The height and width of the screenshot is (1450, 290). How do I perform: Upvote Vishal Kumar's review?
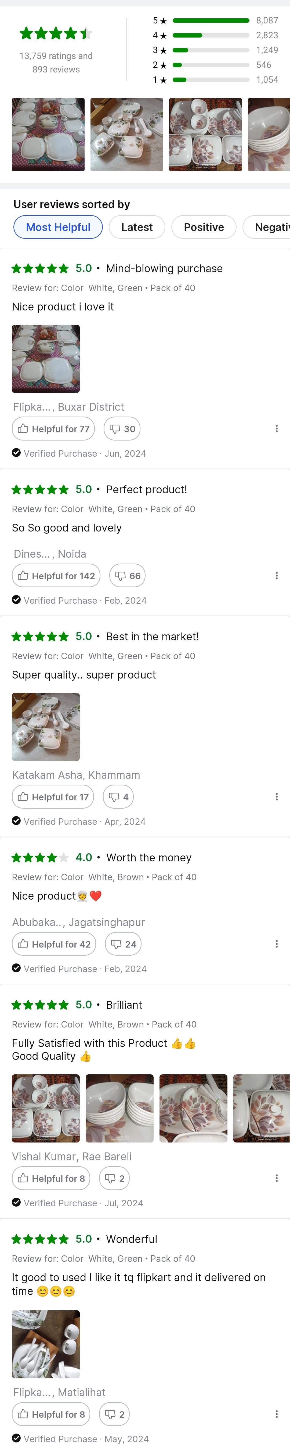pos(51,1178)
